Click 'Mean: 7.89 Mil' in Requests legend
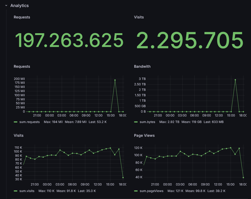Viewport: 251px width, 199px height. (x=75, y=122)
